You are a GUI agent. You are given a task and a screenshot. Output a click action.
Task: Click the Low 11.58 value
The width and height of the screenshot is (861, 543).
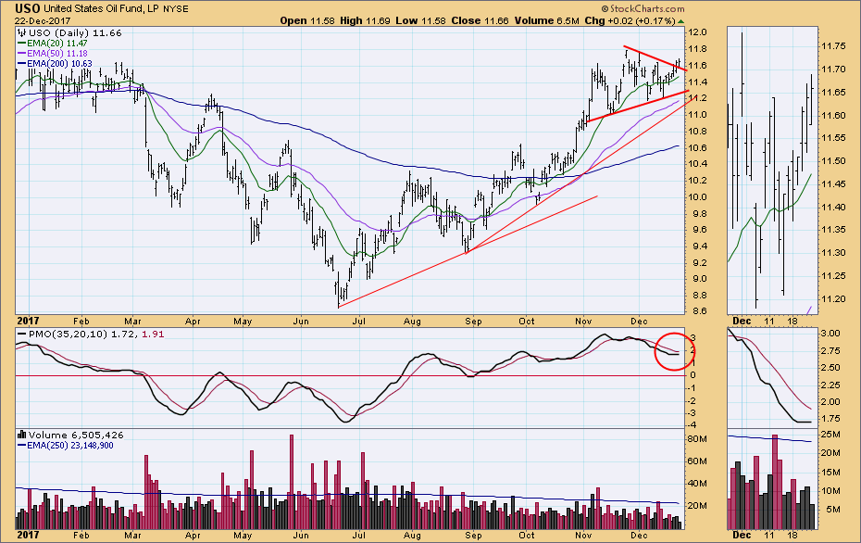coord(420,21)
